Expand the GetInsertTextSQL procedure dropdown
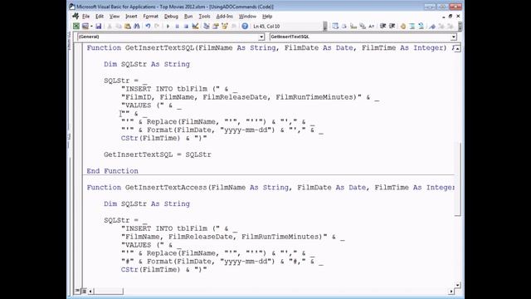This screenshot has width=531, height=299. 454,37
